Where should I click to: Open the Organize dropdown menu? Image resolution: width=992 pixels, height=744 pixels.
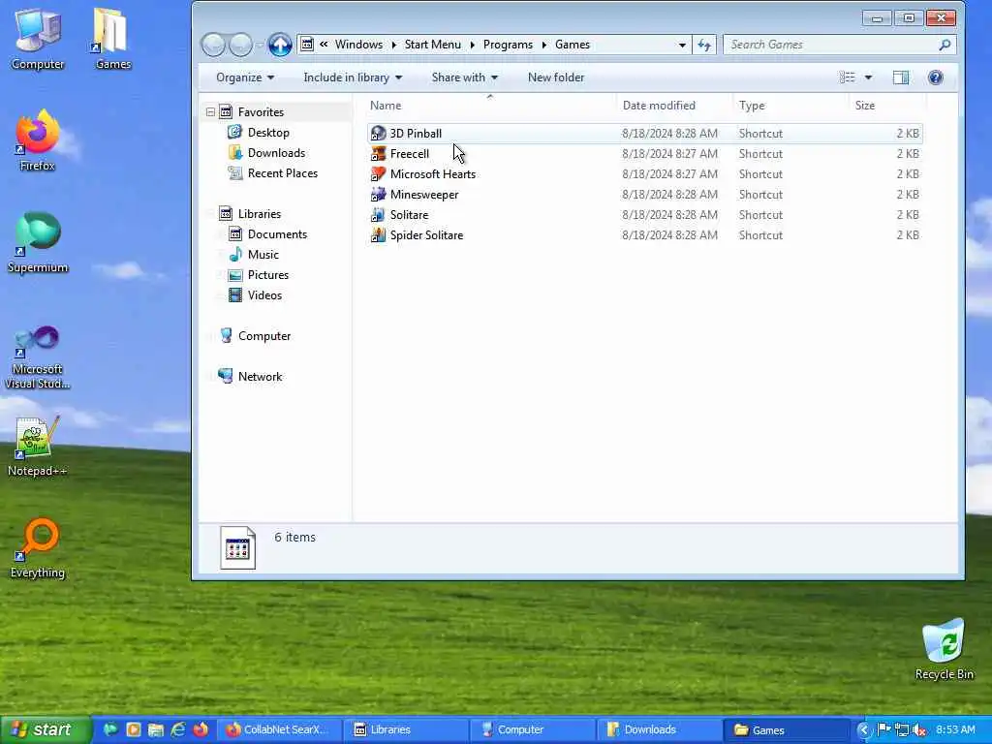click(245, 77)
